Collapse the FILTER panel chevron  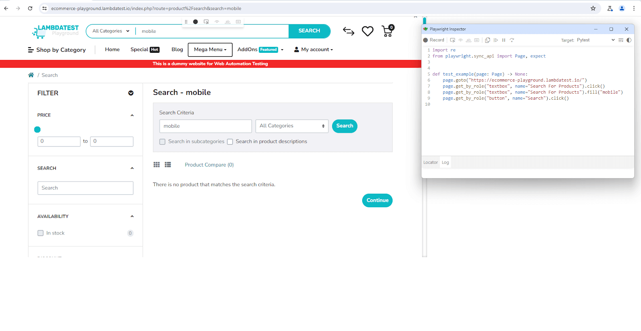coord(131,93)
